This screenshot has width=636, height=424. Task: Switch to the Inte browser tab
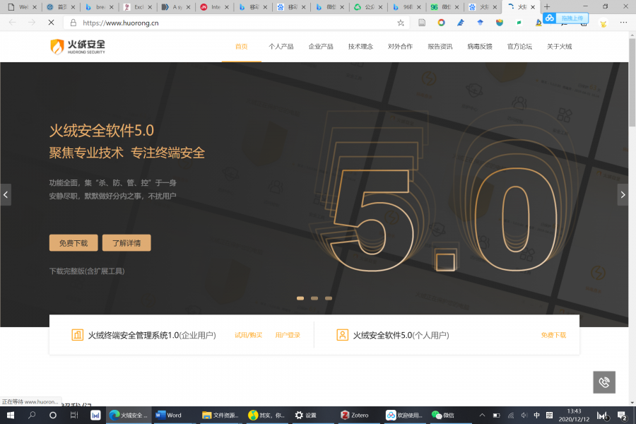(215, 7)
